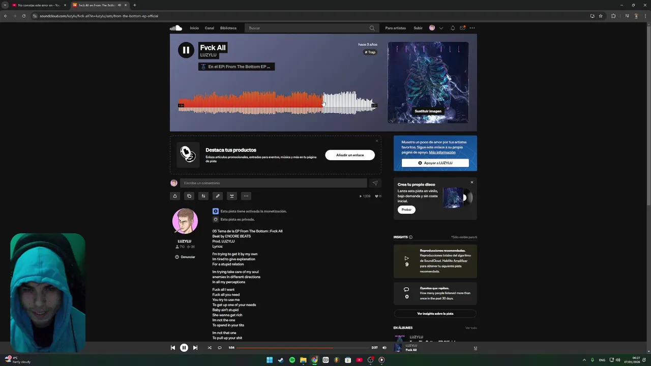Open the SoundCloud logo home link

pos(176,28)
